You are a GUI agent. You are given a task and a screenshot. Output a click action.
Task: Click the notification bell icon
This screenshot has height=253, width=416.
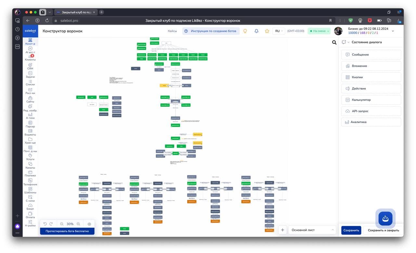[x=256, y=31]
